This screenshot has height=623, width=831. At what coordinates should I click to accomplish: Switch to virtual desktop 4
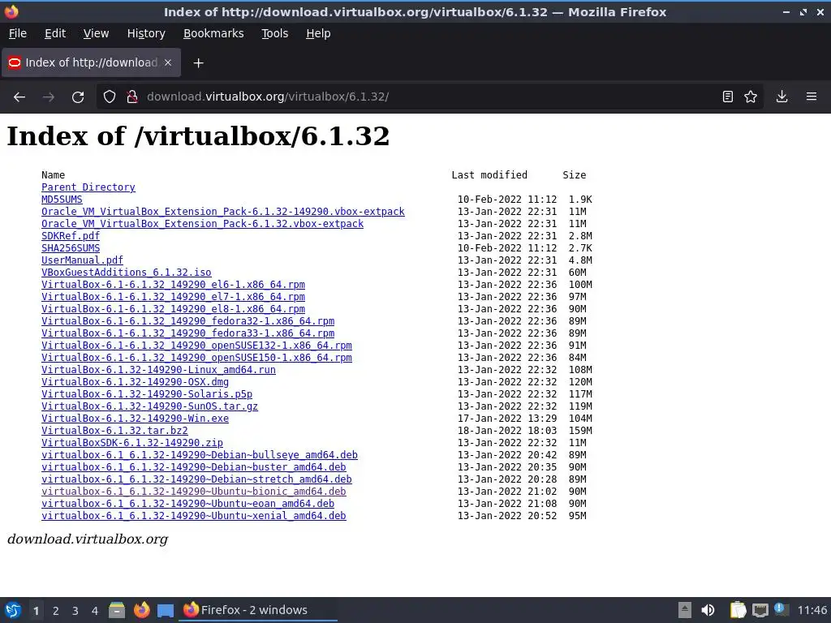[94, 611]
